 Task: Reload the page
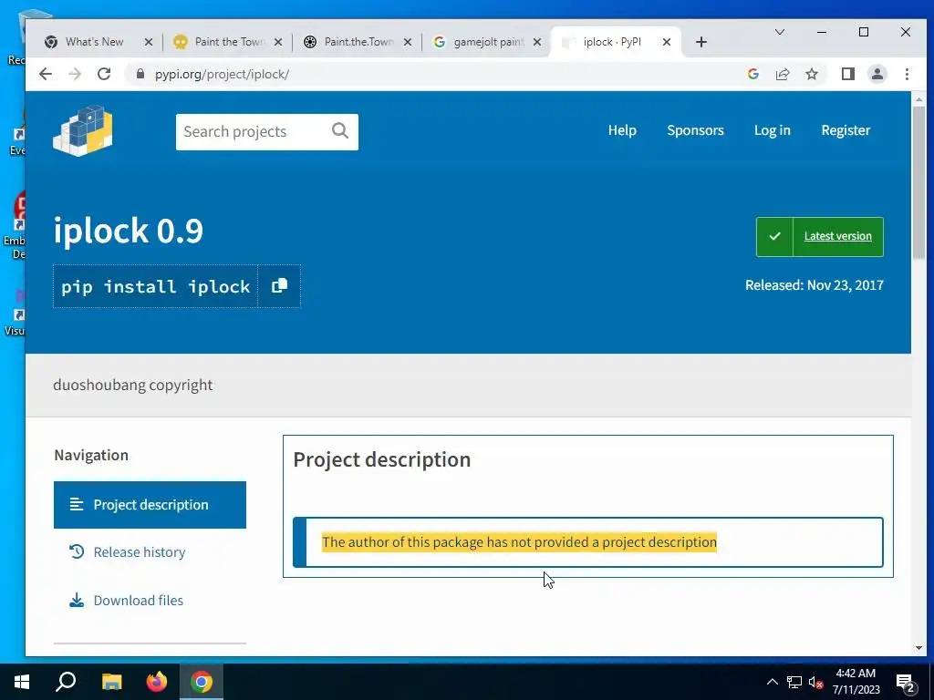[104, 74]
